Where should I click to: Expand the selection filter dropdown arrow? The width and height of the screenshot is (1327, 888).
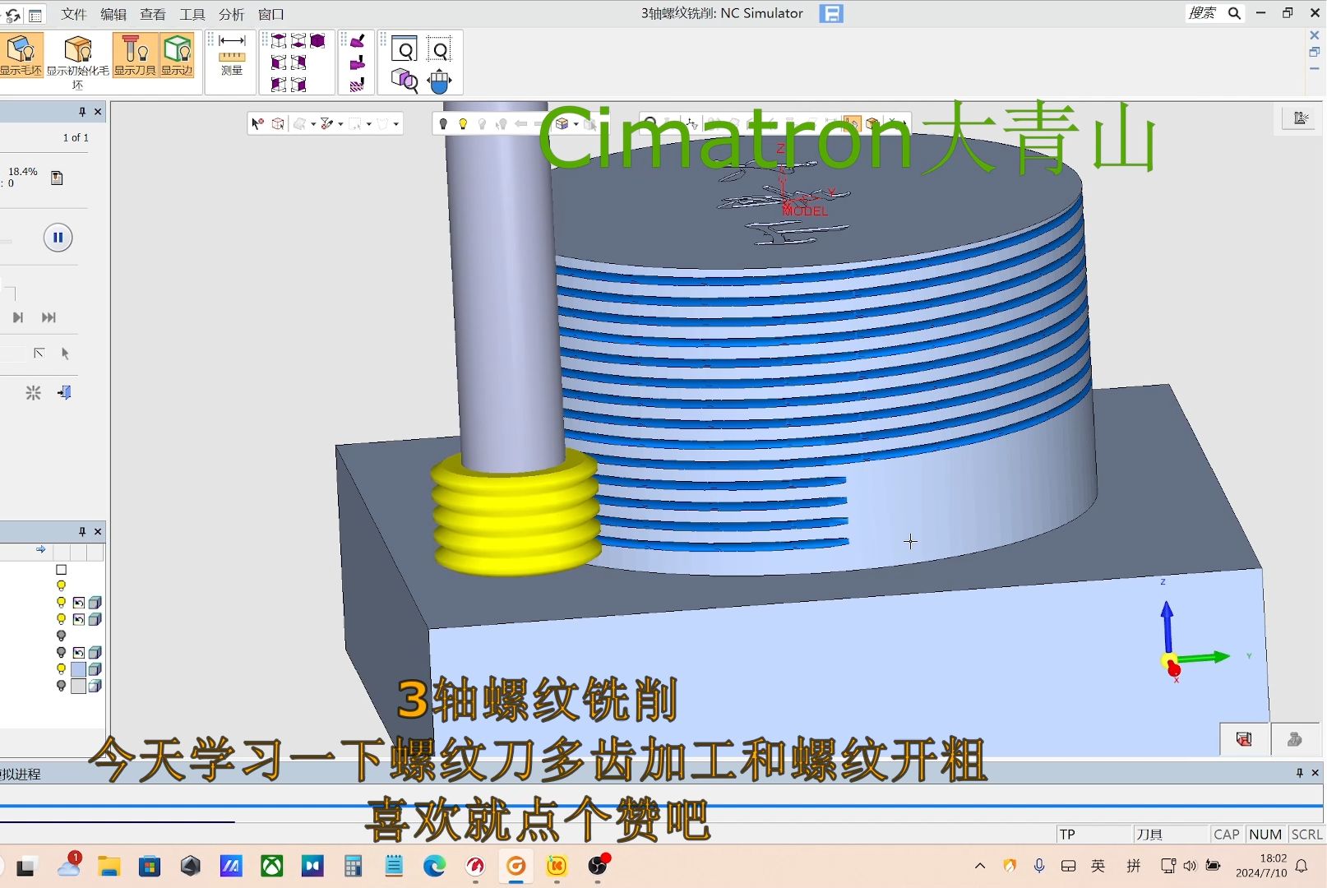341,124
